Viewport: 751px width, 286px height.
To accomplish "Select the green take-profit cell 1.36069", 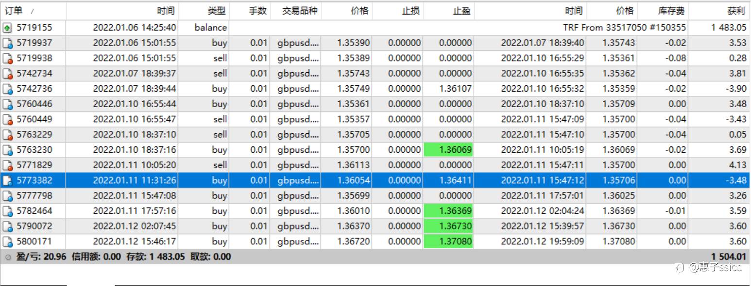I will tap(448, 150).
